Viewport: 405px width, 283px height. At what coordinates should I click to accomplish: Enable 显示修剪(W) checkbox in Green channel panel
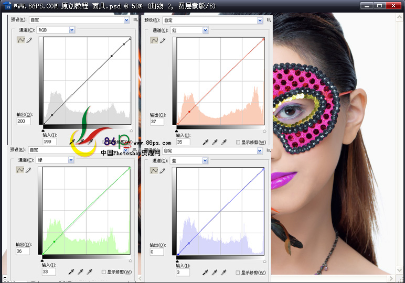[x=103, y=271]
